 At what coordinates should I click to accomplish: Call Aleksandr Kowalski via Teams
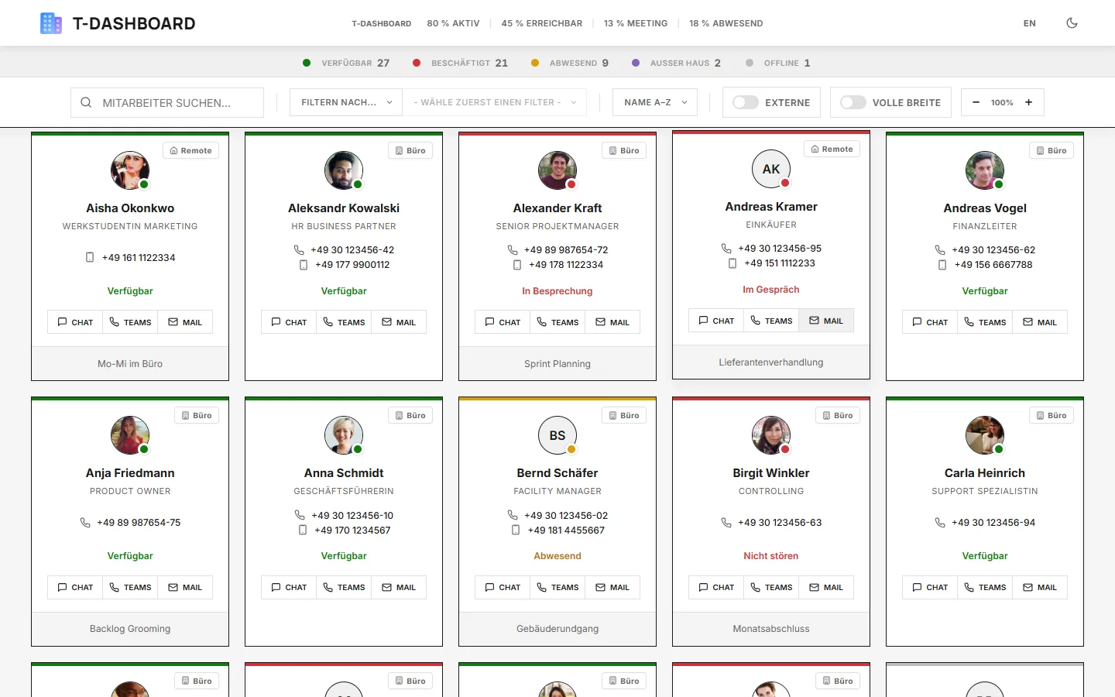pos(344,322)
